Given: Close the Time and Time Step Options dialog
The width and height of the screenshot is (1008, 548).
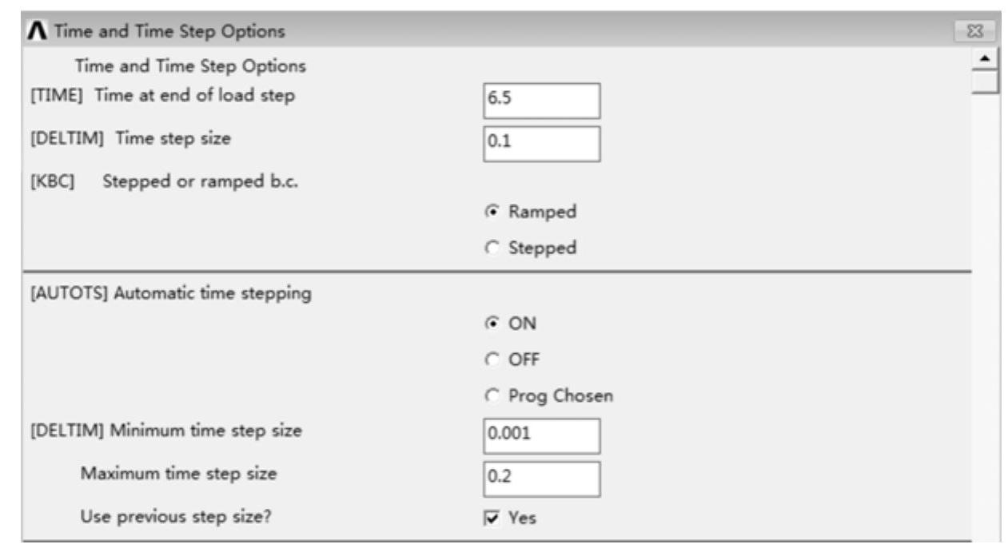Looking at the screenshot, I should [985, 32].
